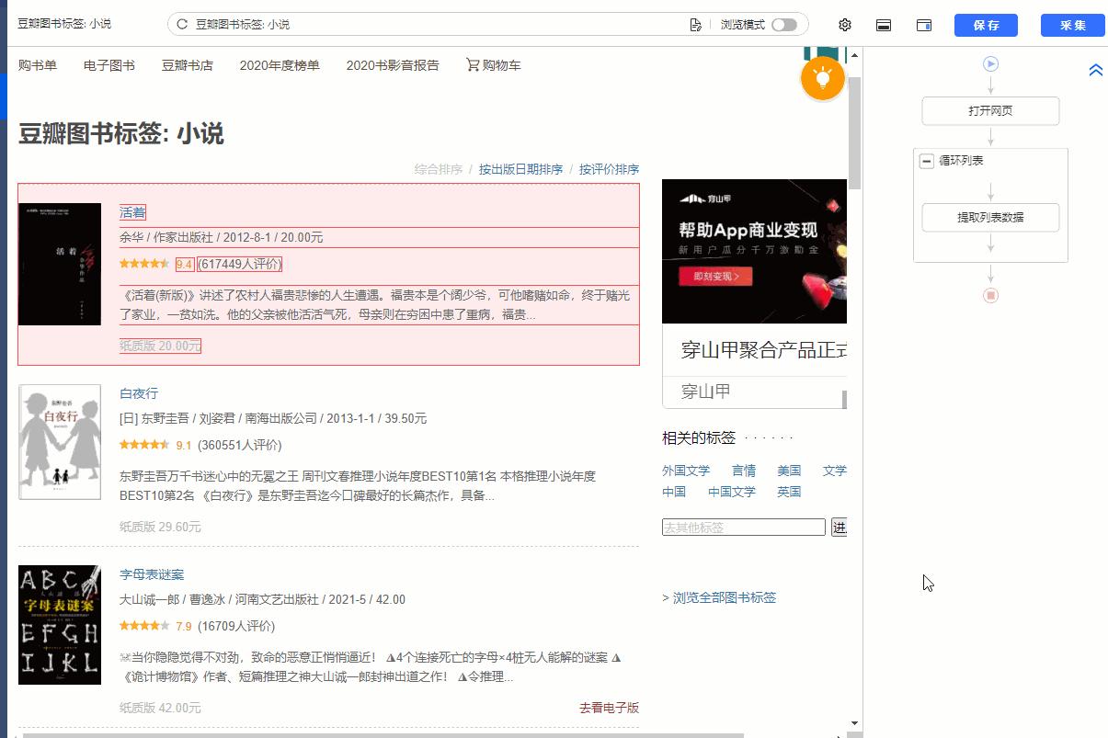
Task: Click the 采集 button
Action: (1072, 25)
